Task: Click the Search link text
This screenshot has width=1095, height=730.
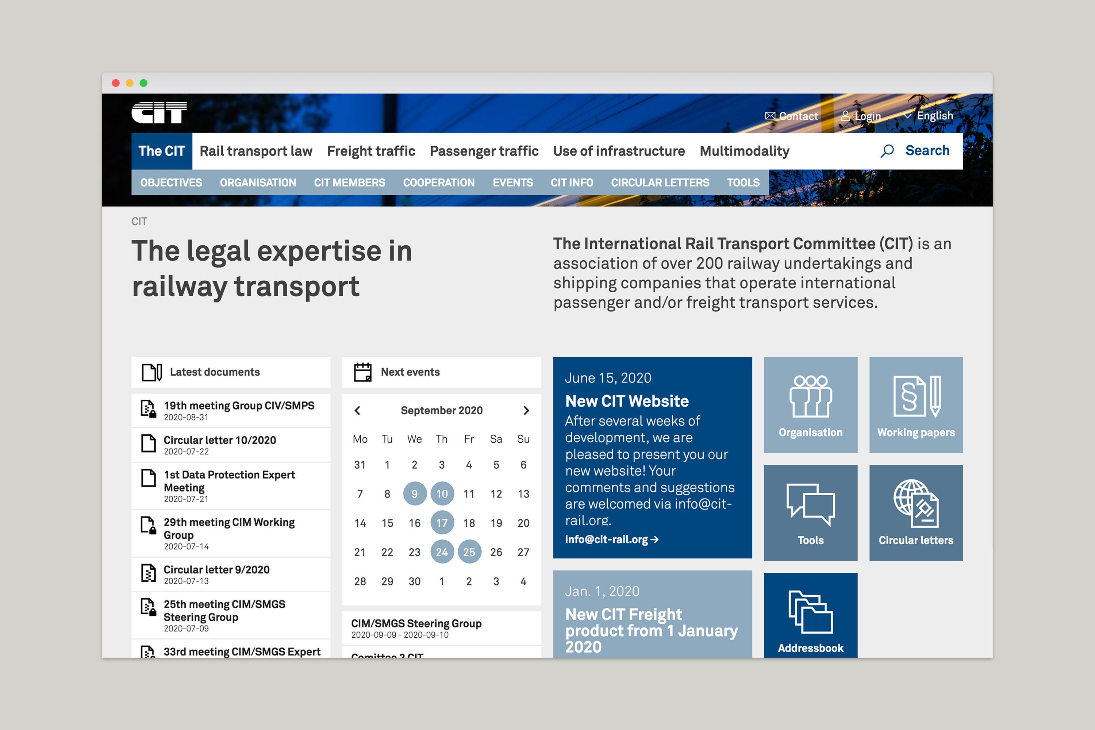Action: pyautogui.click(x=927, y=150)
